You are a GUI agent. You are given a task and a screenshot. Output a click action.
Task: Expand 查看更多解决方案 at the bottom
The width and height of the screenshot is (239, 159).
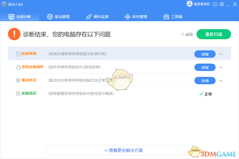pos(123,150)
